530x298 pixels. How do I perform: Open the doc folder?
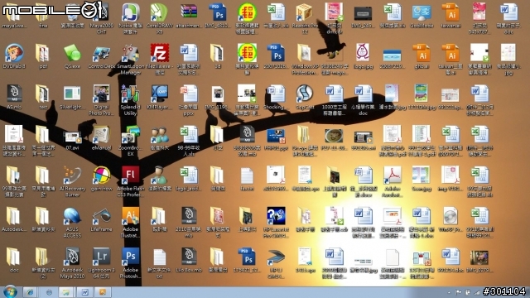click(x=14, y=260)
